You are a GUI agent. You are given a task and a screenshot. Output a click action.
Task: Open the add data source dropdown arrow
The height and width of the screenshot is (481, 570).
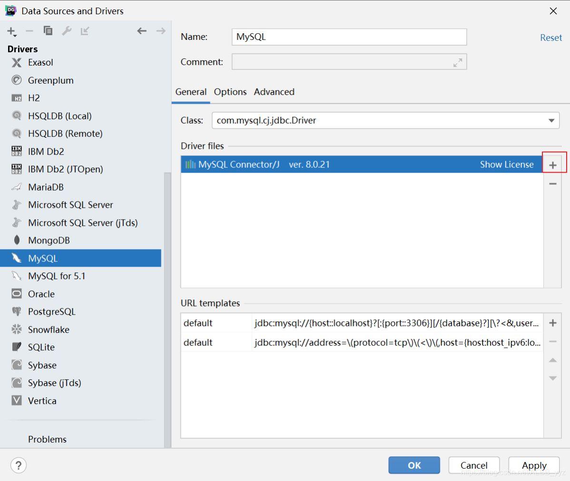(15, 36)
